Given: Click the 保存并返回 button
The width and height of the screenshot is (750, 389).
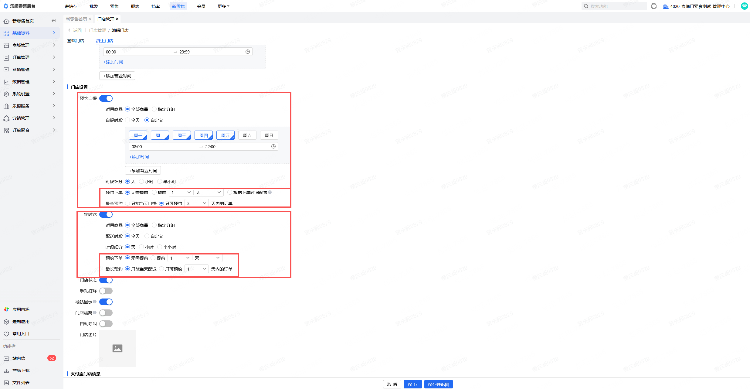Looking at the screenshot, I should pos(438,384).
